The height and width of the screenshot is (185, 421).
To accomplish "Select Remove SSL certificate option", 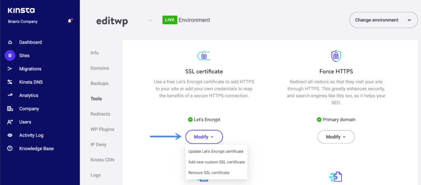I will (x=209, y=173).
